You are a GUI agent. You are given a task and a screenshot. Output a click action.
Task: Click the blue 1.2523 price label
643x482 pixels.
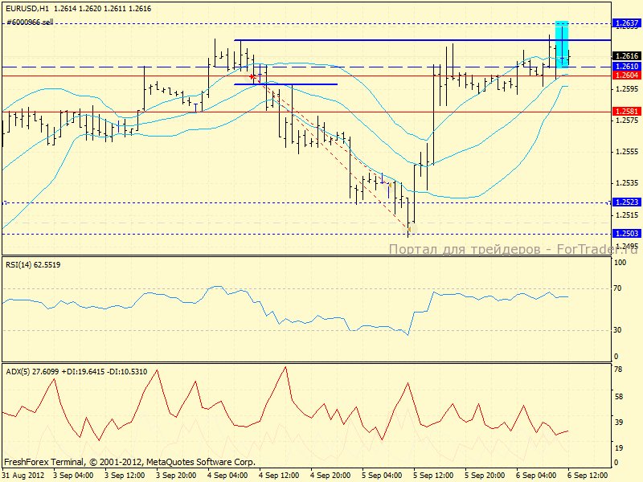click(x=625, y=202)
